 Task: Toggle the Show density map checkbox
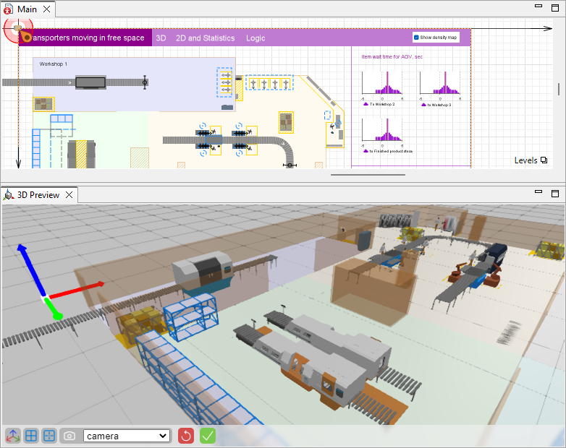click(x=417, y=38)
